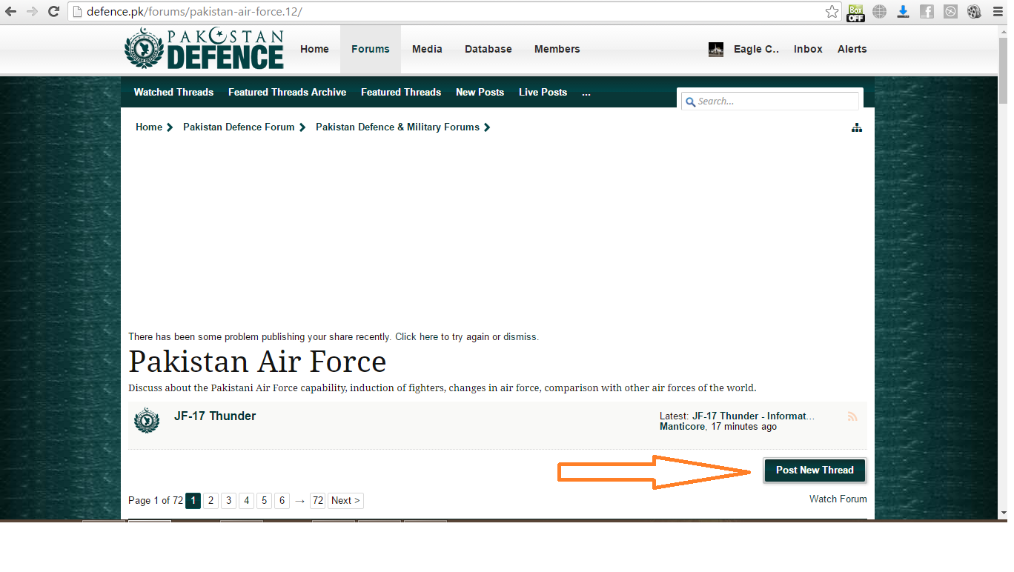
Task: Go to page 5 of threads
Action: 264,501
